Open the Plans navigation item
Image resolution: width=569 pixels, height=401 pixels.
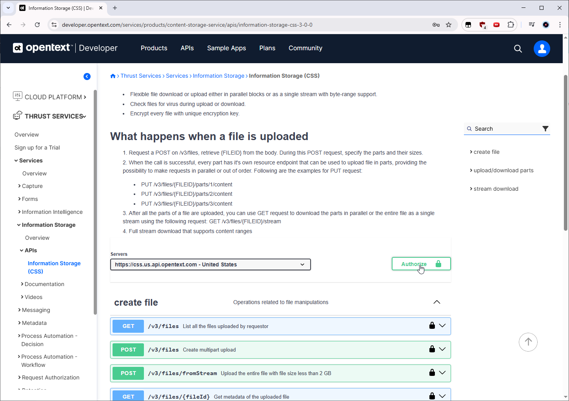[267, 48]
